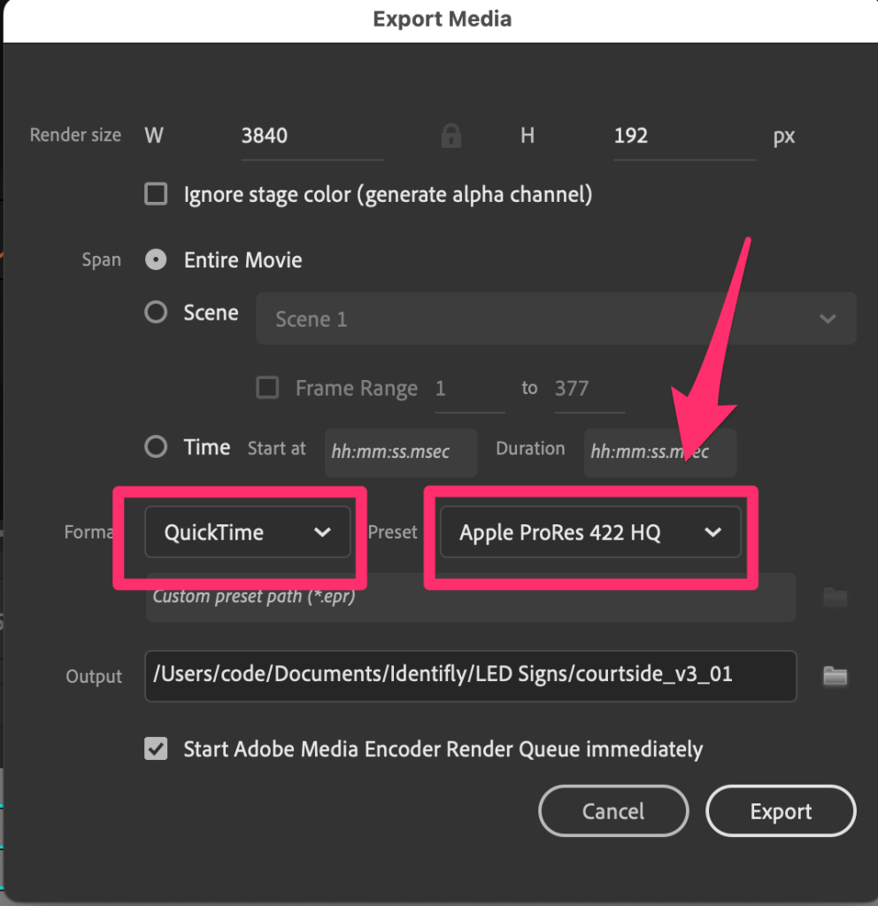Screen dimensions: 878x906
Task: Click the Start at time field
Action: click(401, 452)
